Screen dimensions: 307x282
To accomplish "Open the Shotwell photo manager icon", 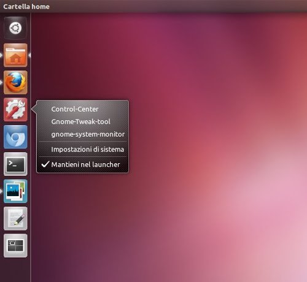I will (x=15, y=191).
